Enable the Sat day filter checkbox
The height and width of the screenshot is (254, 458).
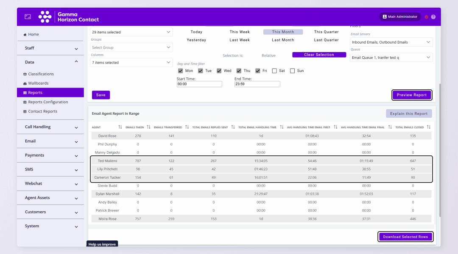(274, 71)
